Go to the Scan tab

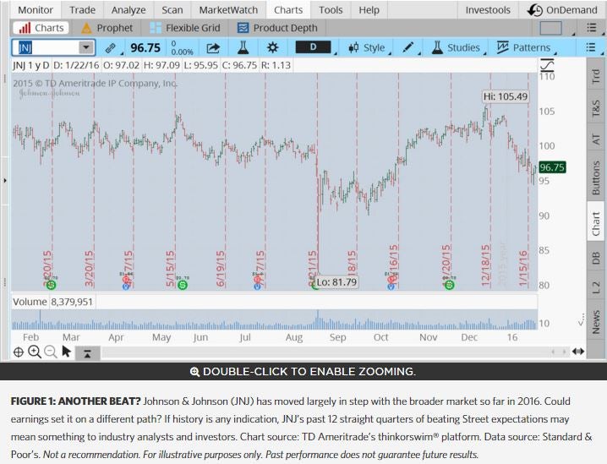tap(172, 9)
